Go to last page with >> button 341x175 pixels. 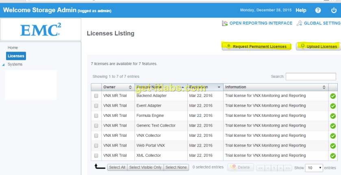[288, 168]
